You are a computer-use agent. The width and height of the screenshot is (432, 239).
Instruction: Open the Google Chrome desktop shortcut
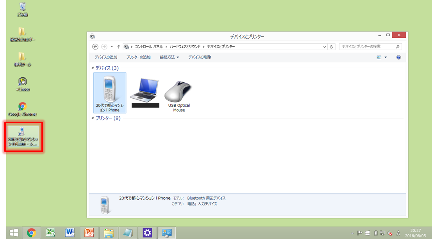tap(22, 109)
